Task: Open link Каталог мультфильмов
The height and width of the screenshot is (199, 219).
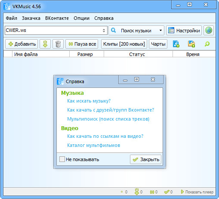Action: (94, 145)
